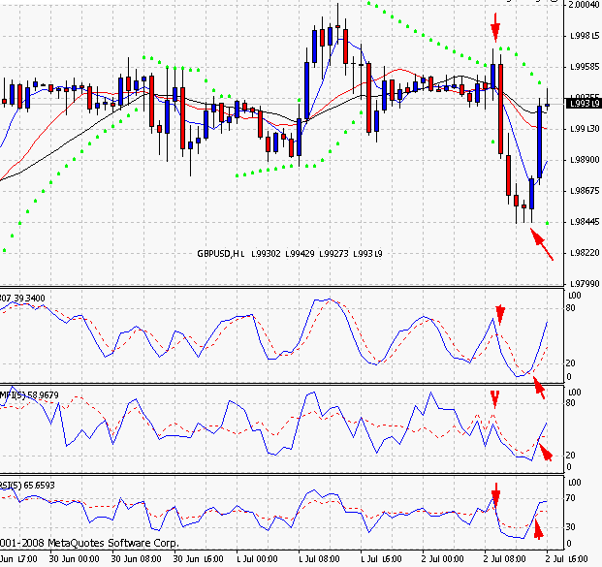Click the lowest green Parabolic SAR dot at far right
This screenshot has width=602, height=567.
pos(549,223)
